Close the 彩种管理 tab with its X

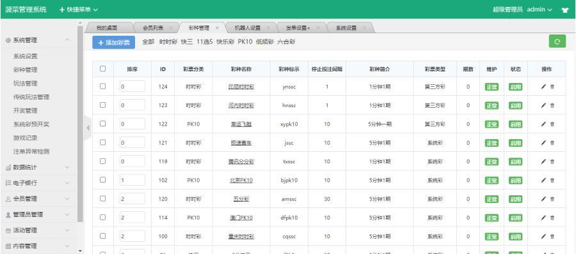[x=217, y=28]
